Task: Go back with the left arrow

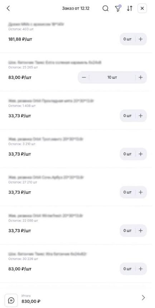Action: click(8, 9)
